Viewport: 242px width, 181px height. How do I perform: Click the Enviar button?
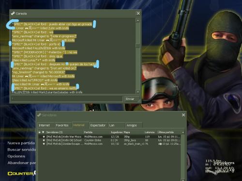[130, 99]
